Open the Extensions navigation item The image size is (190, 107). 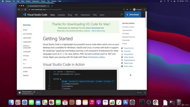[x=85, y=15]
